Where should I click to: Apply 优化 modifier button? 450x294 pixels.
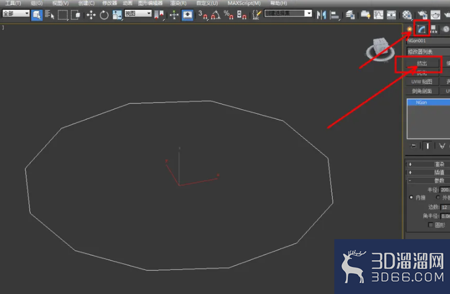(422, 73)
